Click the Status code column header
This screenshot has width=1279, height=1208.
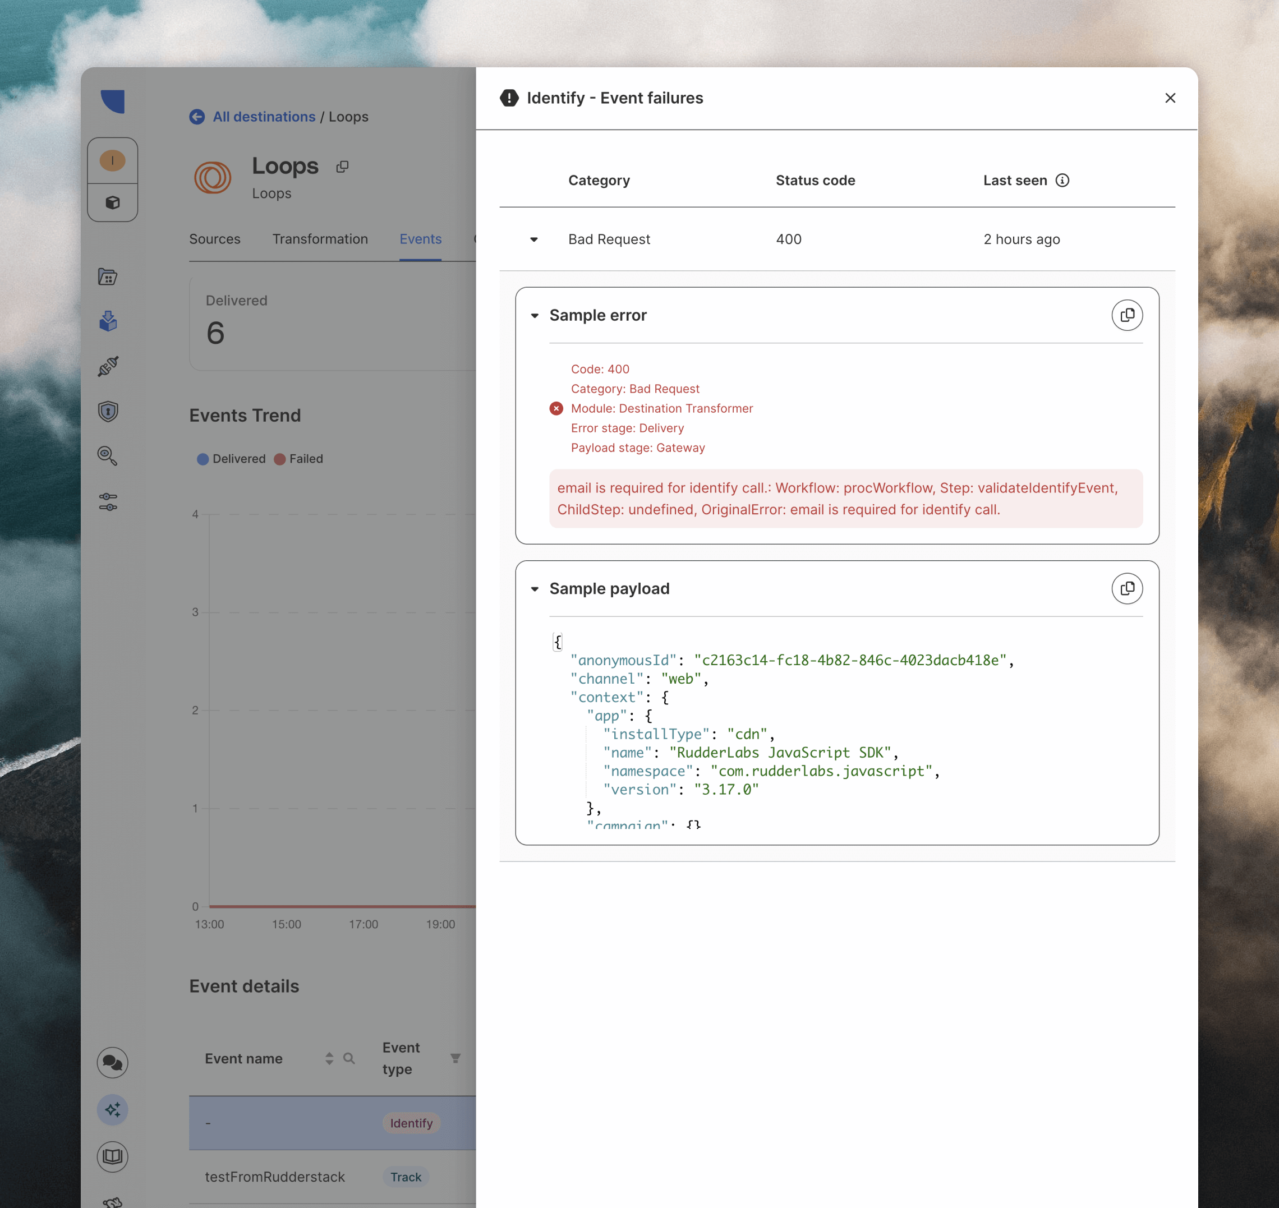[815, 180]
